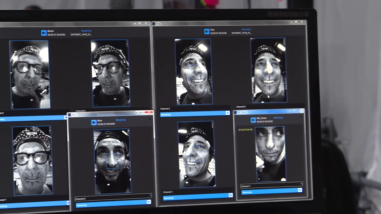Screen dimensions: 381x214
Task: Select the camera feed in the Blue window
Action: tap(112, 161)
